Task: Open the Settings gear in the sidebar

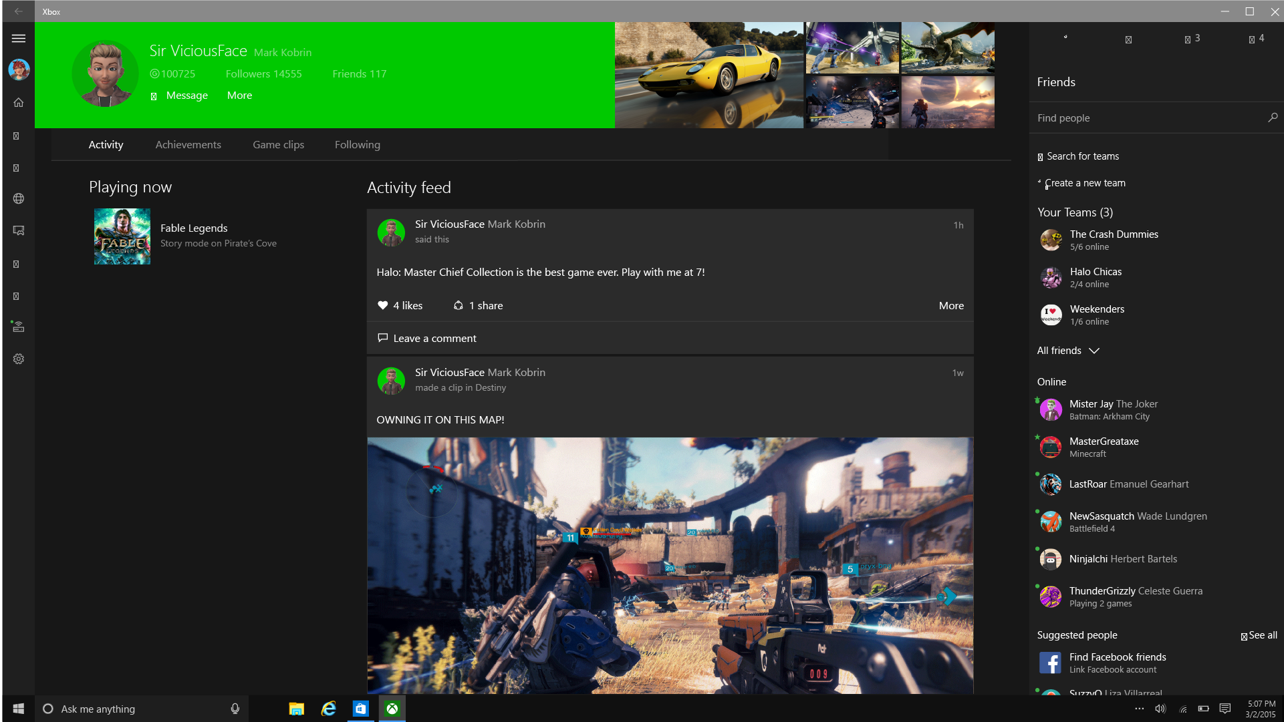Action: (19, 359)
